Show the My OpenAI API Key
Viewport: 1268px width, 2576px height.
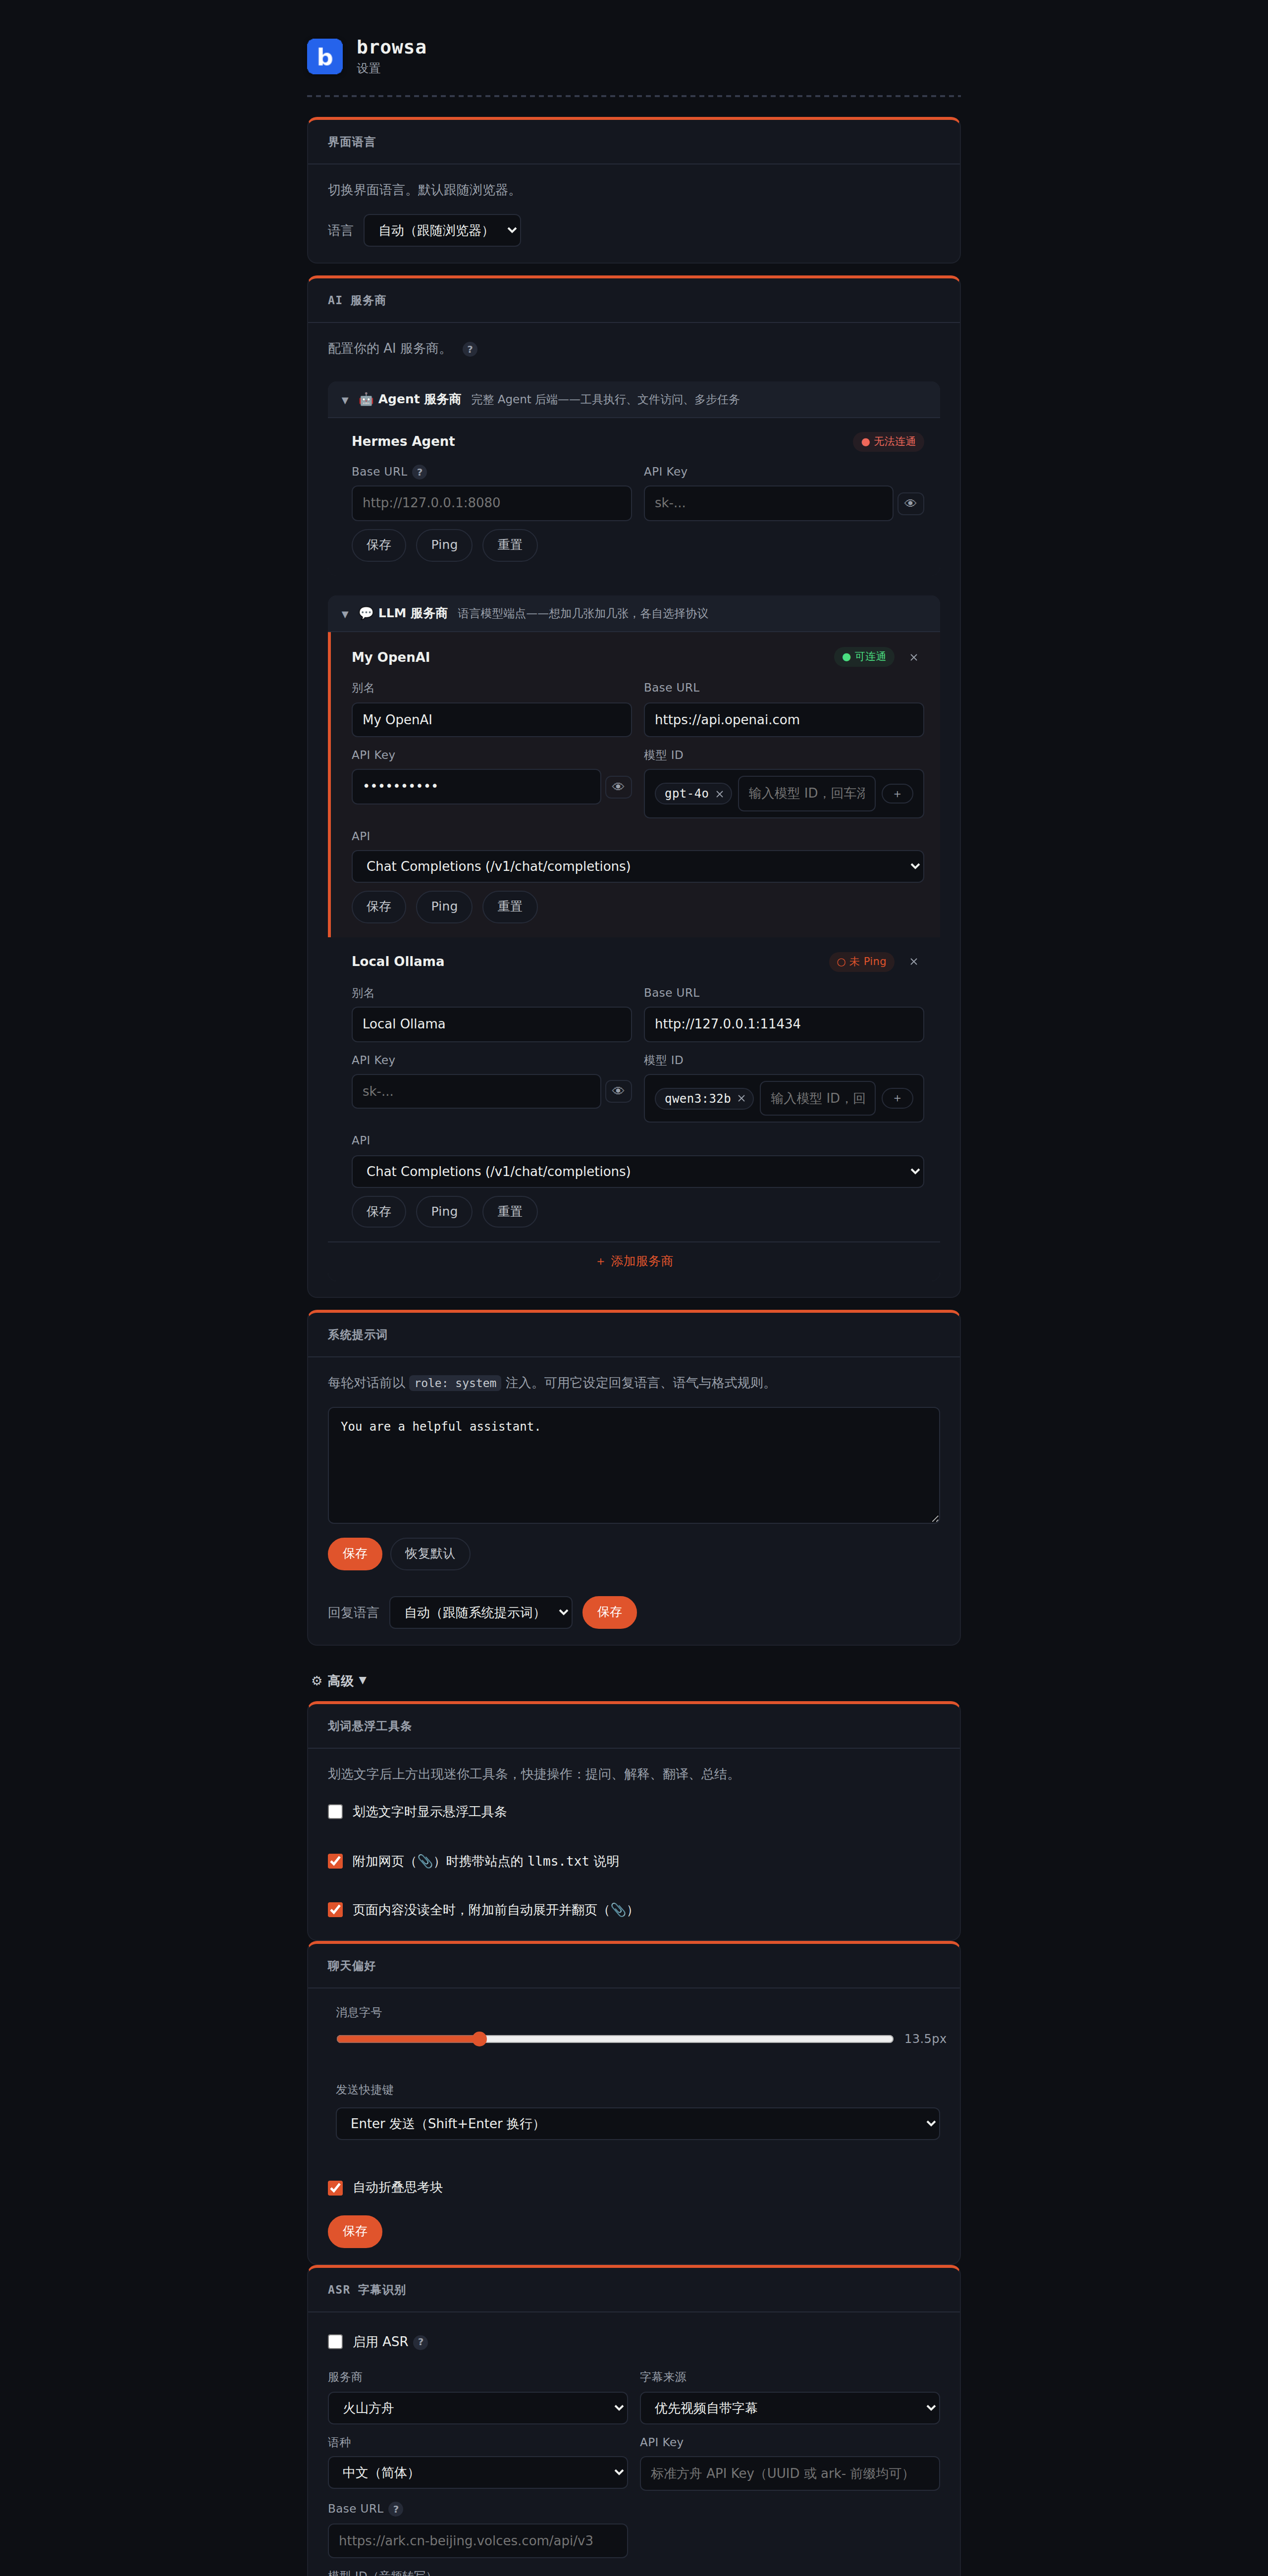618,787
